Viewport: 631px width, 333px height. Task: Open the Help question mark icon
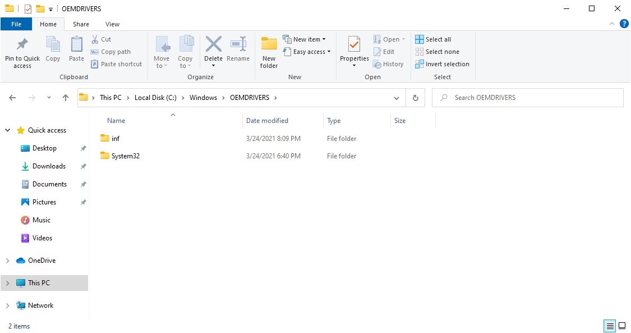click(624, 24)
